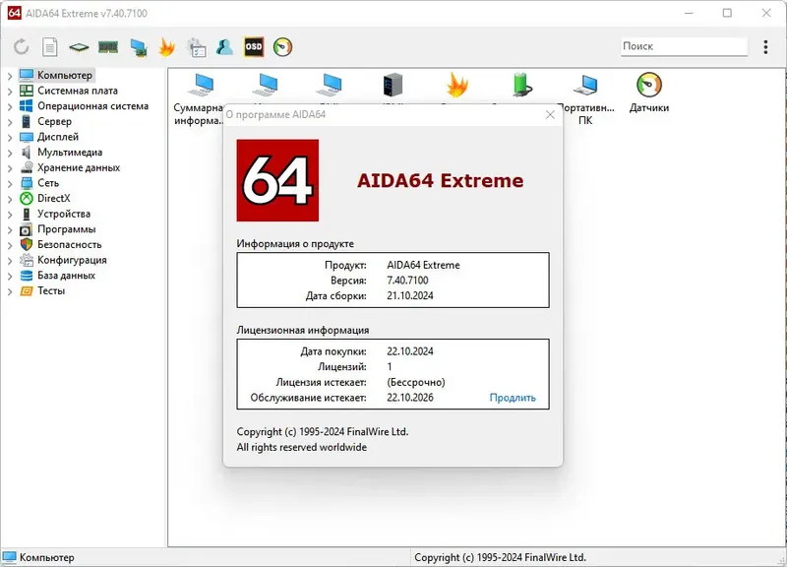
Task: Launch stability test flame toolbar icon
Action: pos(166,47)
